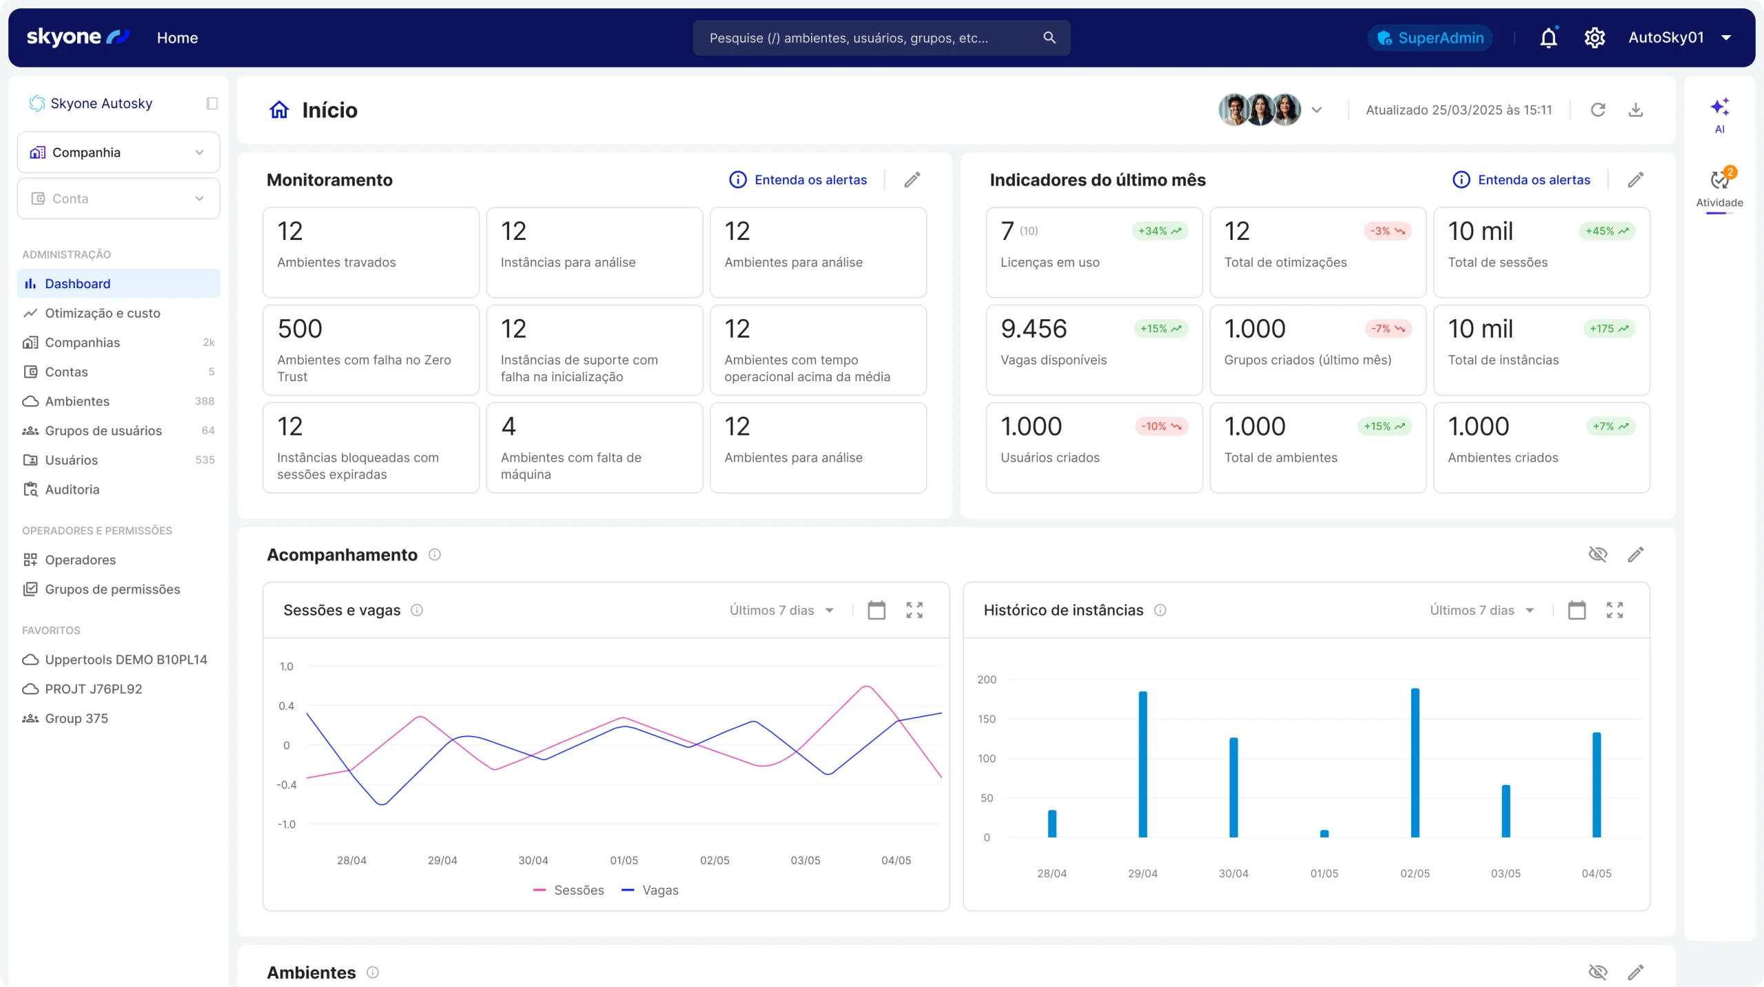Open calendar for Histórico de instâncias
The height and width of the screenshot is (987, 1764).
1577,610
